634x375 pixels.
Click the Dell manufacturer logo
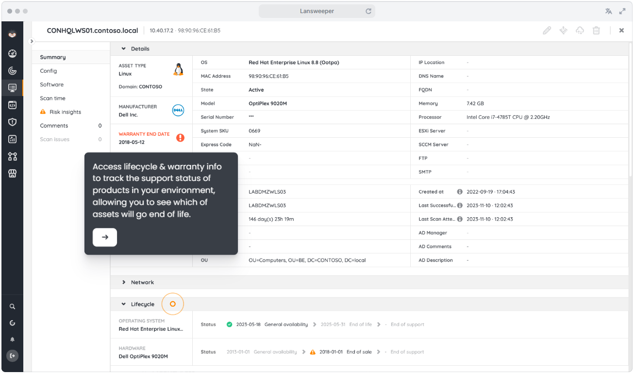(178, 111)
